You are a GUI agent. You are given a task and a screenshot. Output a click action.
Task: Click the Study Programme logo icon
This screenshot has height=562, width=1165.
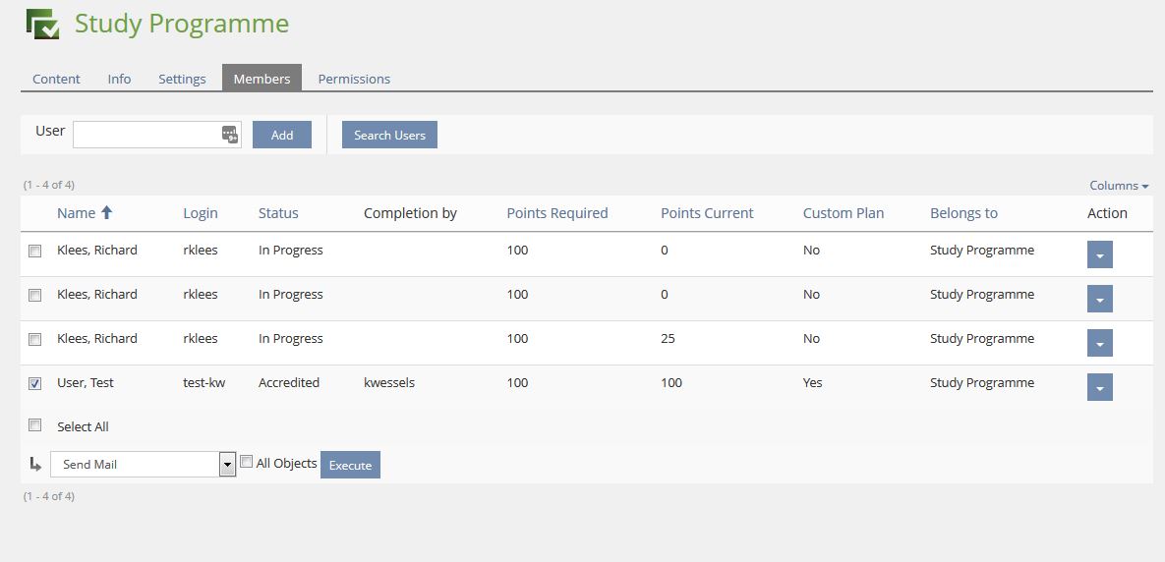pos(43,24)
